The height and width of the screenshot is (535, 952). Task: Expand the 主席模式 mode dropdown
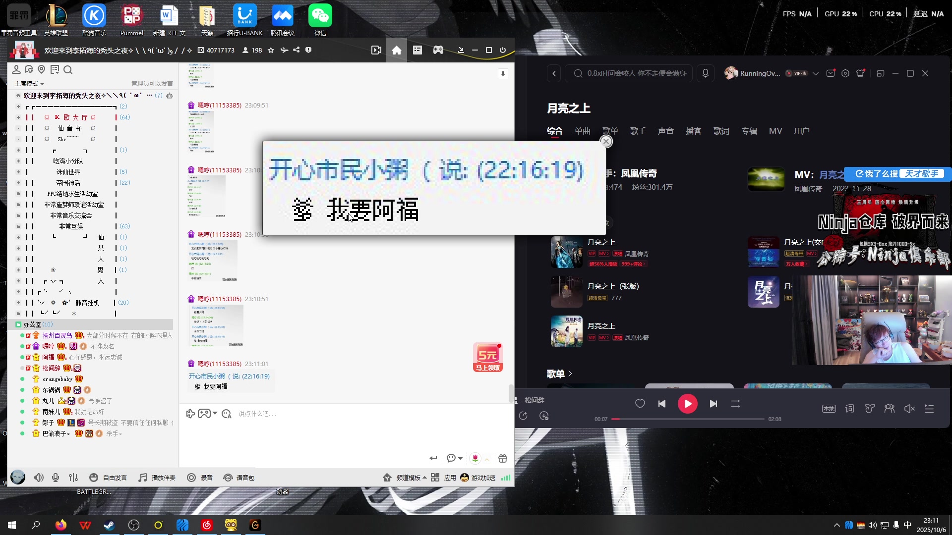(29, 84)
